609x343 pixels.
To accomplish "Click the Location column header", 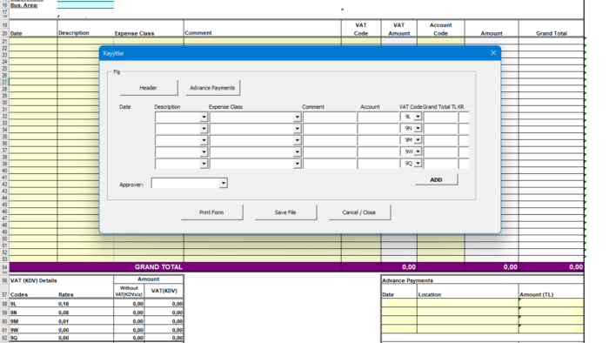I will pos(430,294).
